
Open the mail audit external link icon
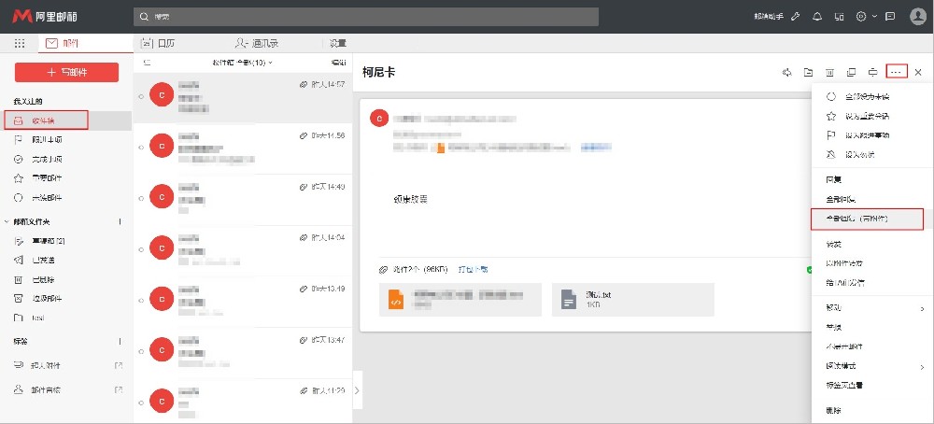(x=119, y=390)
